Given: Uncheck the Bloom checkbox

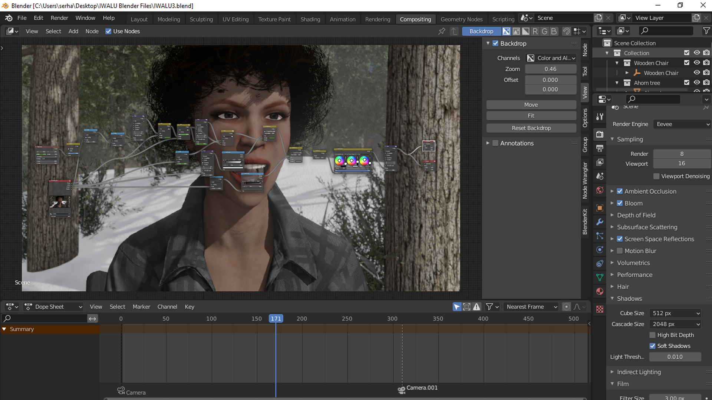Looking at the screenshot, I should click(x=620, y=203).
